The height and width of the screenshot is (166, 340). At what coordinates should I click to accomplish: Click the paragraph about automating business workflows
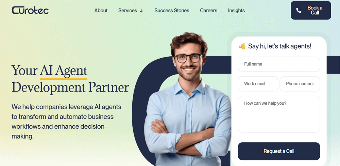[x=66, y=122]
